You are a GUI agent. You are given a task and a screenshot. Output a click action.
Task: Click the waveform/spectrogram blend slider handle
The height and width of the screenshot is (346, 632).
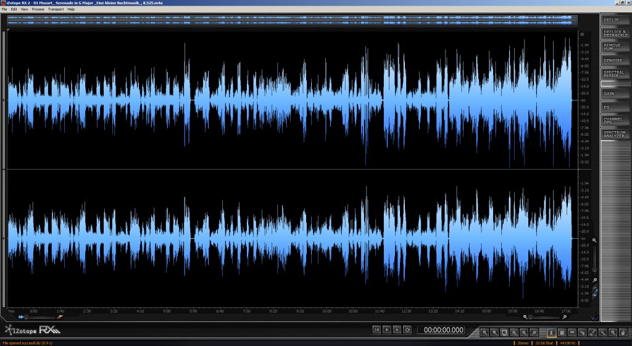pos(26,317)
